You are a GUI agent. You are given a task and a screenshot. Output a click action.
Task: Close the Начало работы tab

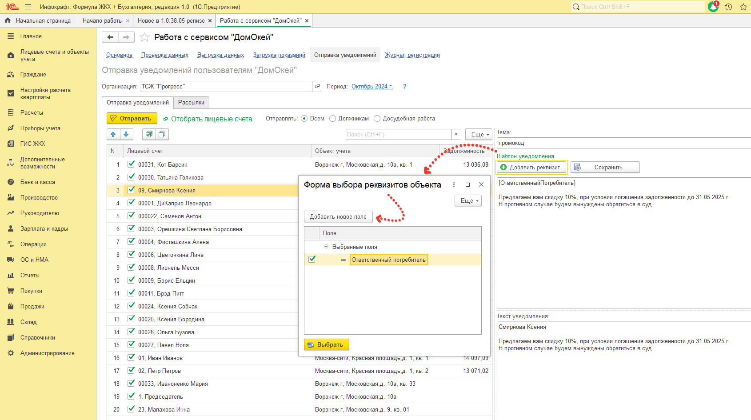(x=128, y=21)
